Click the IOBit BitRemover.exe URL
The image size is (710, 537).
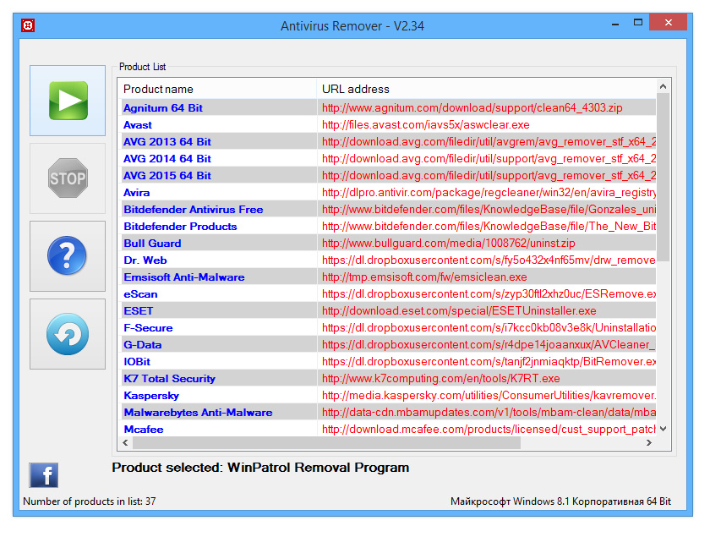489,362
